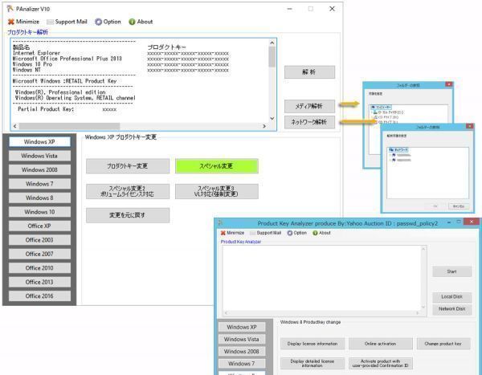482x375 pixels.
Task: Click the right-hand button in the front folder dialog
Action: pyautogui.click(x=459, y=206)
